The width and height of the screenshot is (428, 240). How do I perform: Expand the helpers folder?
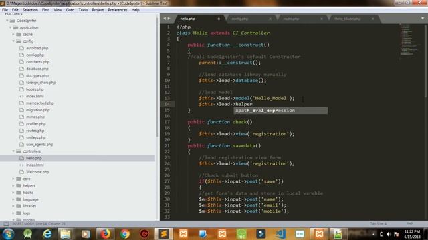pos(13,185)
